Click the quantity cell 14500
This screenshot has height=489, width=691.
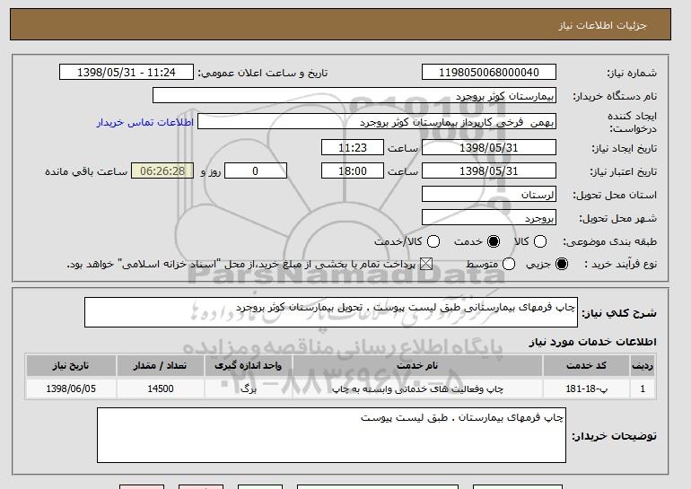click(x=160, y=389)
